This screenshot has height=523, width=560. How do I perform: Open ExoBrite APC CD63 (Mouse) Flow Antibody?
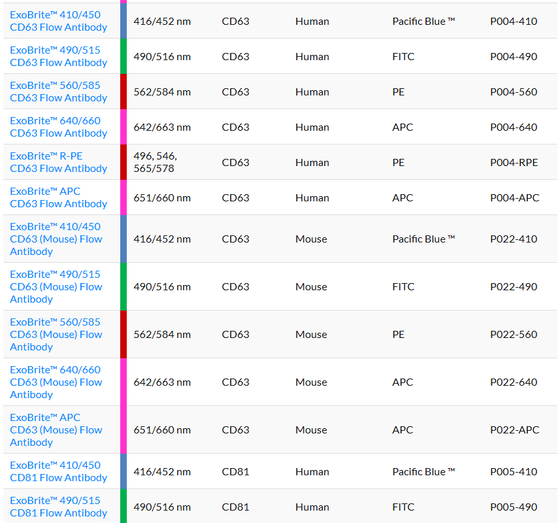click(56, 430)
